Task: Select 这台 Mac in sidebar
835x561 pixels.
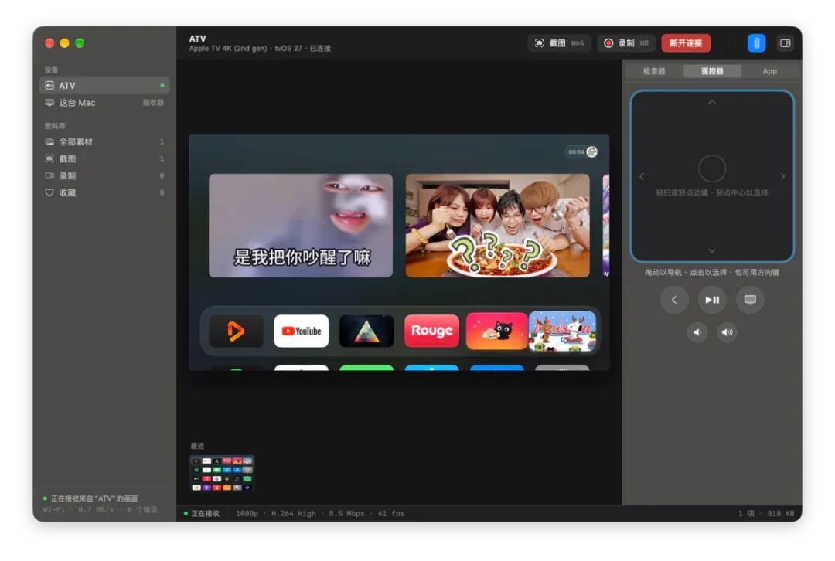Action: pos(104,103)
